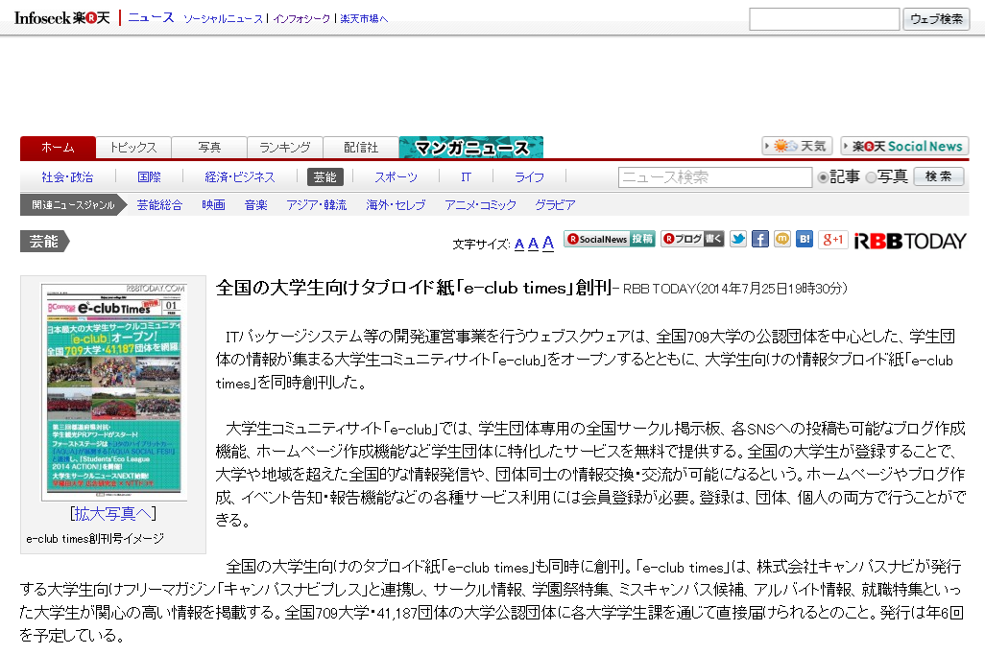The image size is (985, 654).
Task: Click the 関連ニュースジャンル label
Action: pos(74,204)
